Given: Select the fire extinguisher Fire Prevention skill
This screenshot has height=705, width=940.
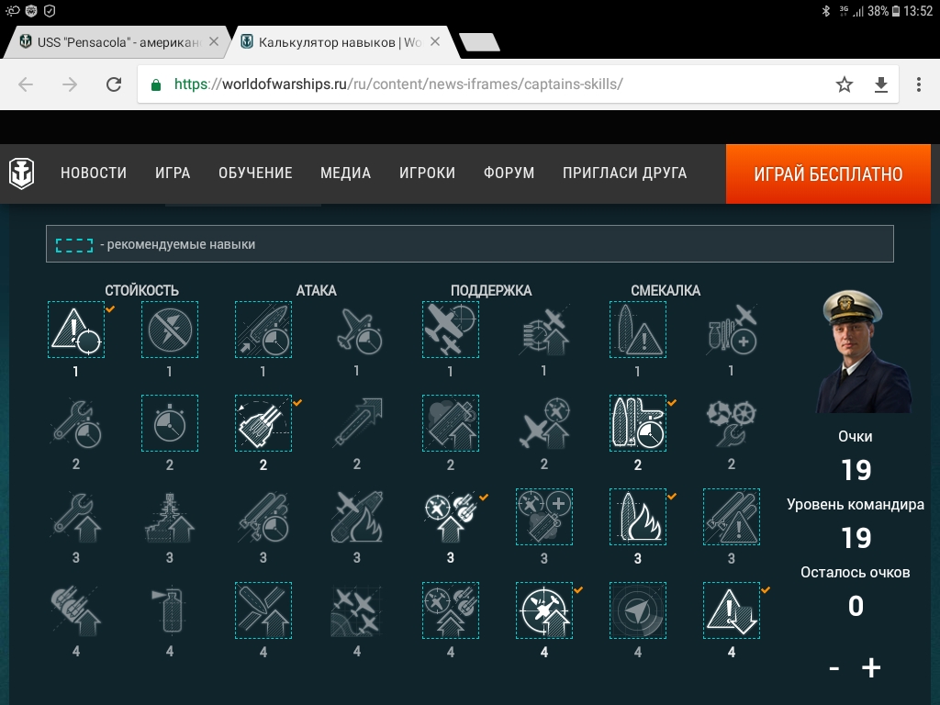Looking at the screenshot, I should (x=170, y=610).
